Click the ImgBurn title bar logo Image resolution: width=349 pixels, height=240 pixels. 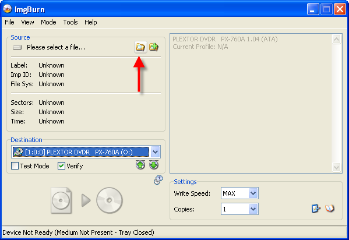click(x=8, y=9)
